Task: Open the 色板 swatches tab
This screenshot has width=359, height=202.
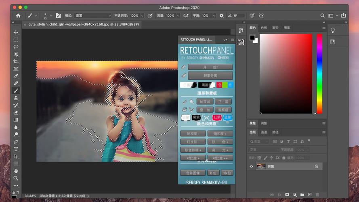Action: coord(264,28)
